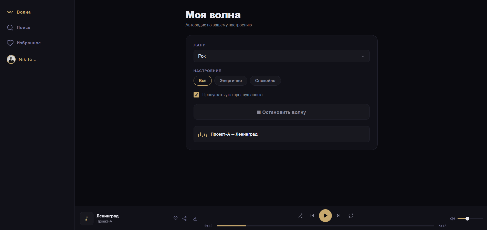Skip to previous track

[312, 216]
